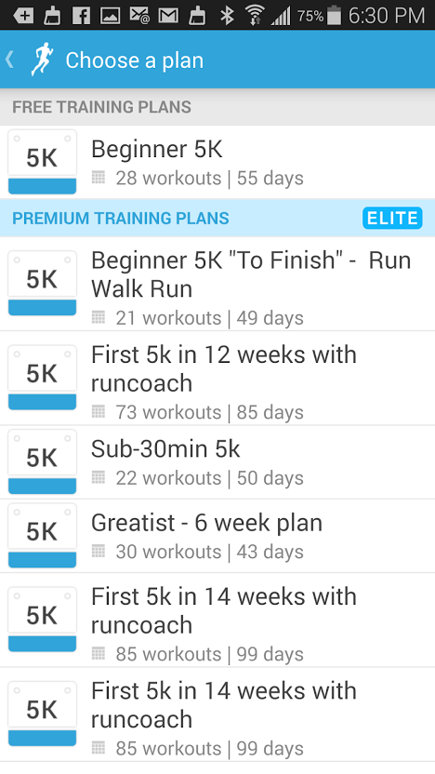The height and width of the screenshot is (774, 435).
Task: Open First 5k in 12 weeks plan
Action: (x=217, y=378)
